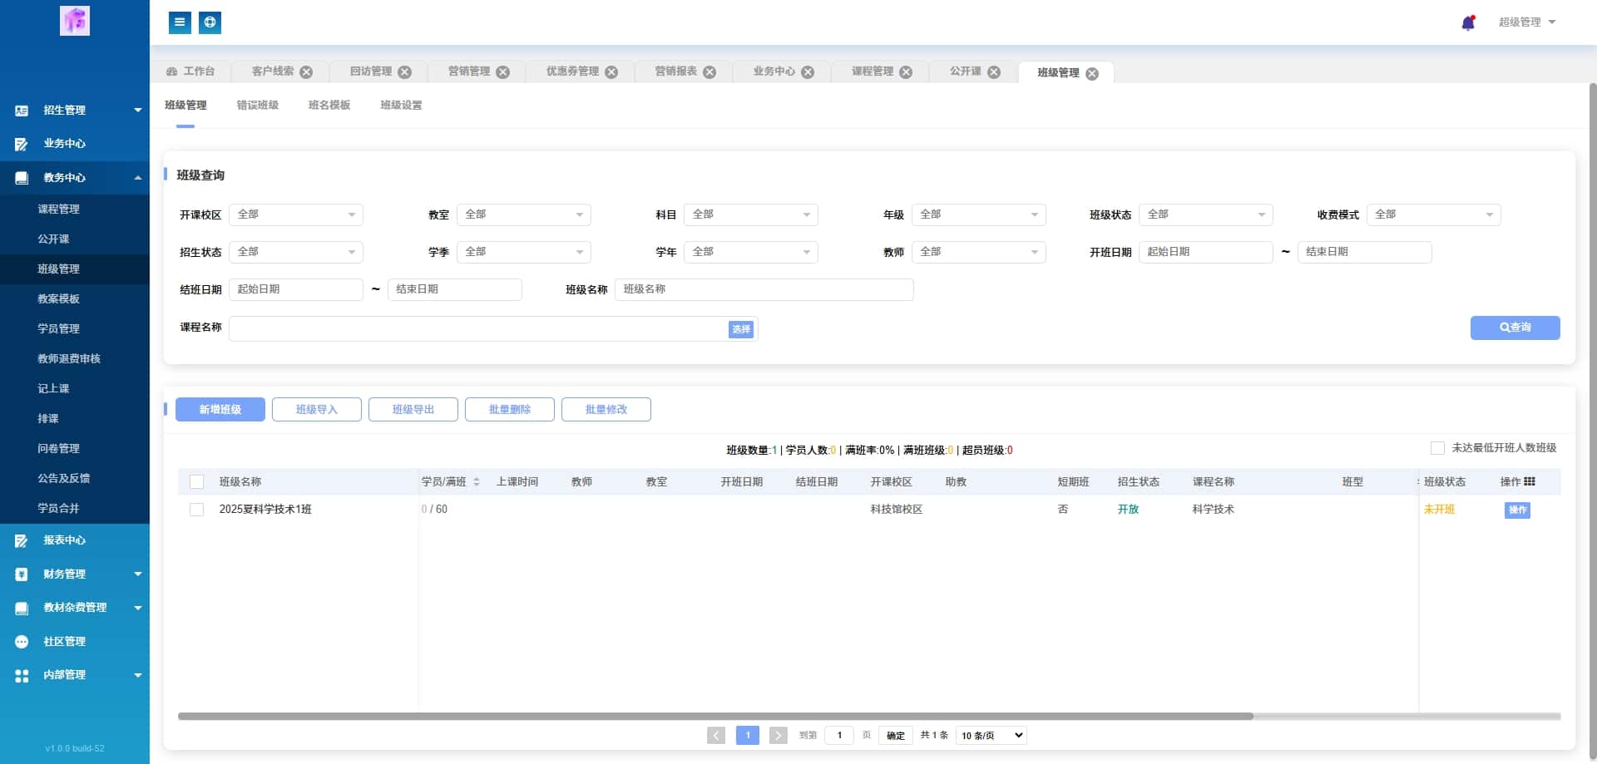Open the 教师 dropdown
This screenshot has width=1597, height=764.
pos(979,252)
